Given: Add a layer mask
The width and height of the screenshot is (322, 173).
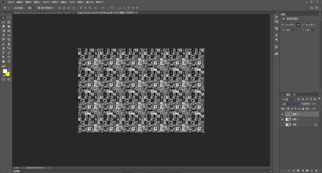Looking at the screenshot, I should tap(298, 170).
